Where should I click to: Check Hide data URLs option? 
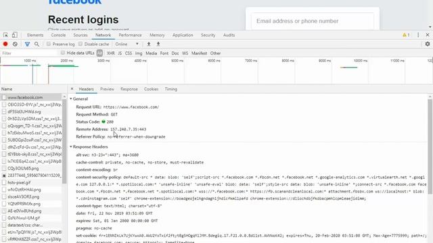[x=63, y=53]
